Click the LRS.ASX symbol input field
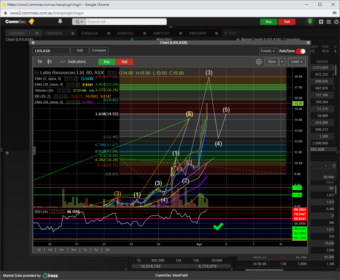340x280 pixels. (51, 51)
